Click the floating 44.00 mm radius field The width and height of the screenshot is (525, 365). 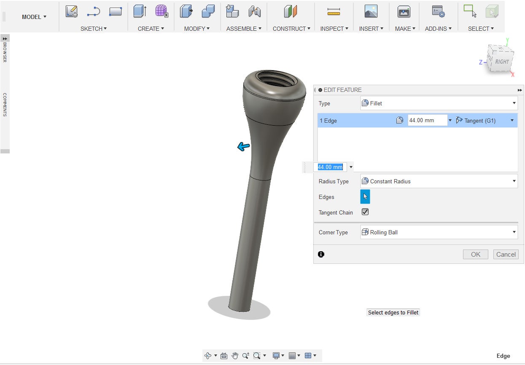tap(330, 167)
